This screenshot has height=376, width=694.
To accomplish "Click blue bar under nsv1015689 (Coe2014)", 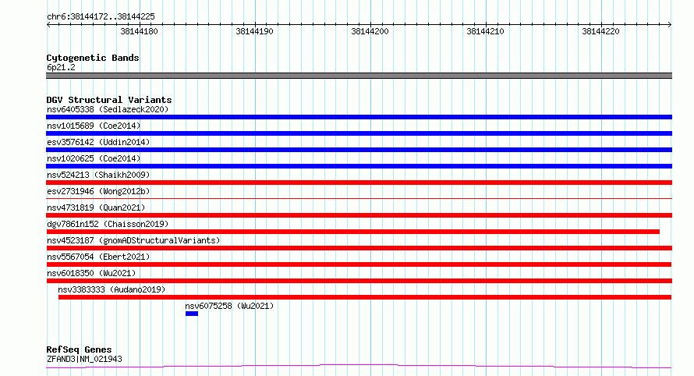I will click(359, 133).
